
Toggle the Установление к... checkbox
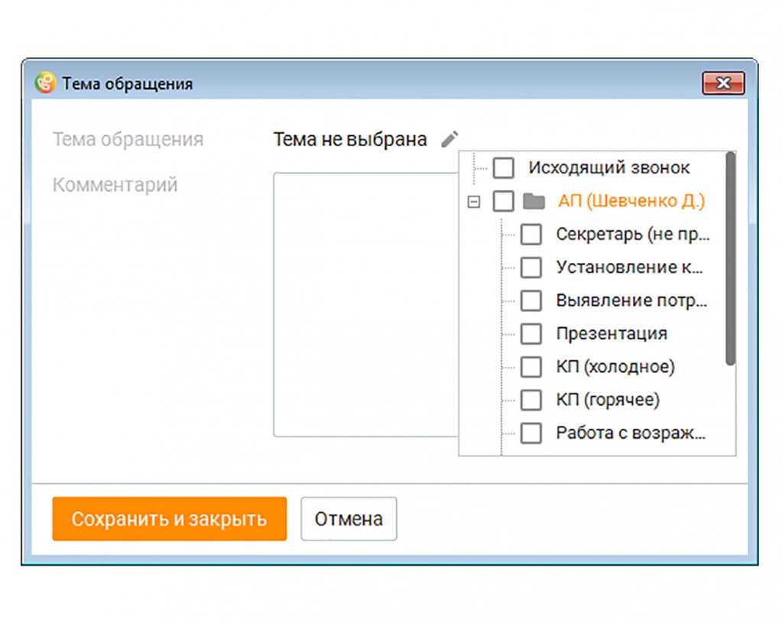[531, 268]
